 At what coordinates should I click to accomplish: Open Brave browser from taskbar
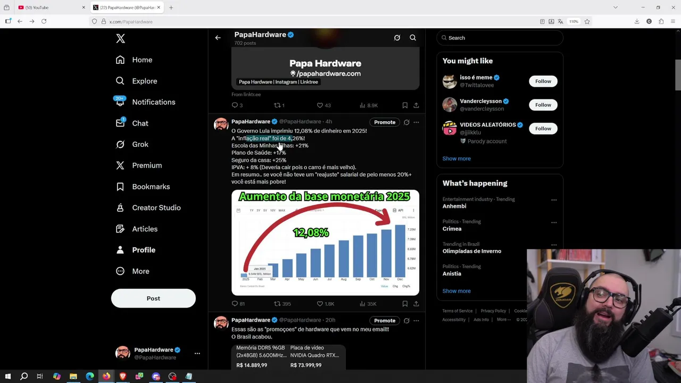pyautogui.click(x=123, y=376)
